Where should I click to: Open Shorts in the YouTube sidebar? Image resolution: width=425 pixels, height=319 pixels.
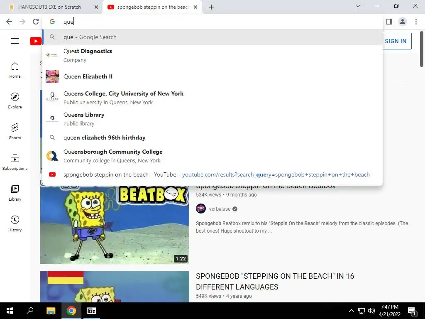click(x=15, y=132)
